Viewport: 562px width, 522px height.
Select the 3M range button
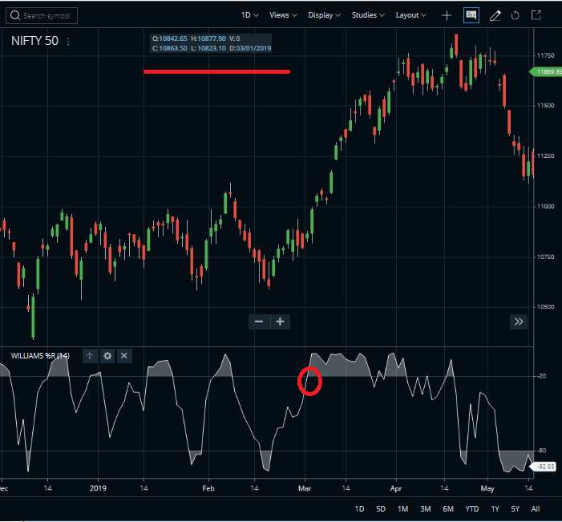pyautogui.click(x=425, y=508)
